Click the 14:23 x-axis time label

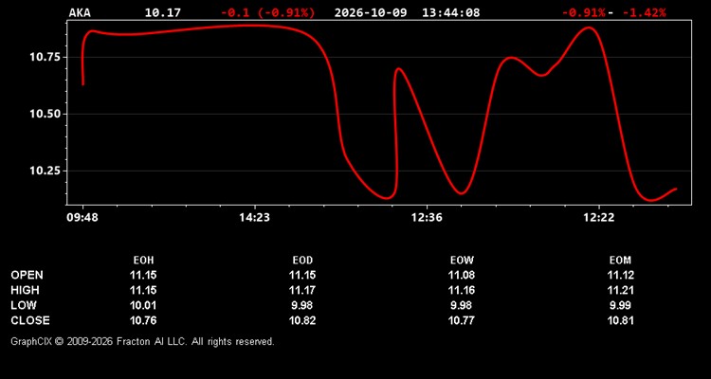(254, 218)
